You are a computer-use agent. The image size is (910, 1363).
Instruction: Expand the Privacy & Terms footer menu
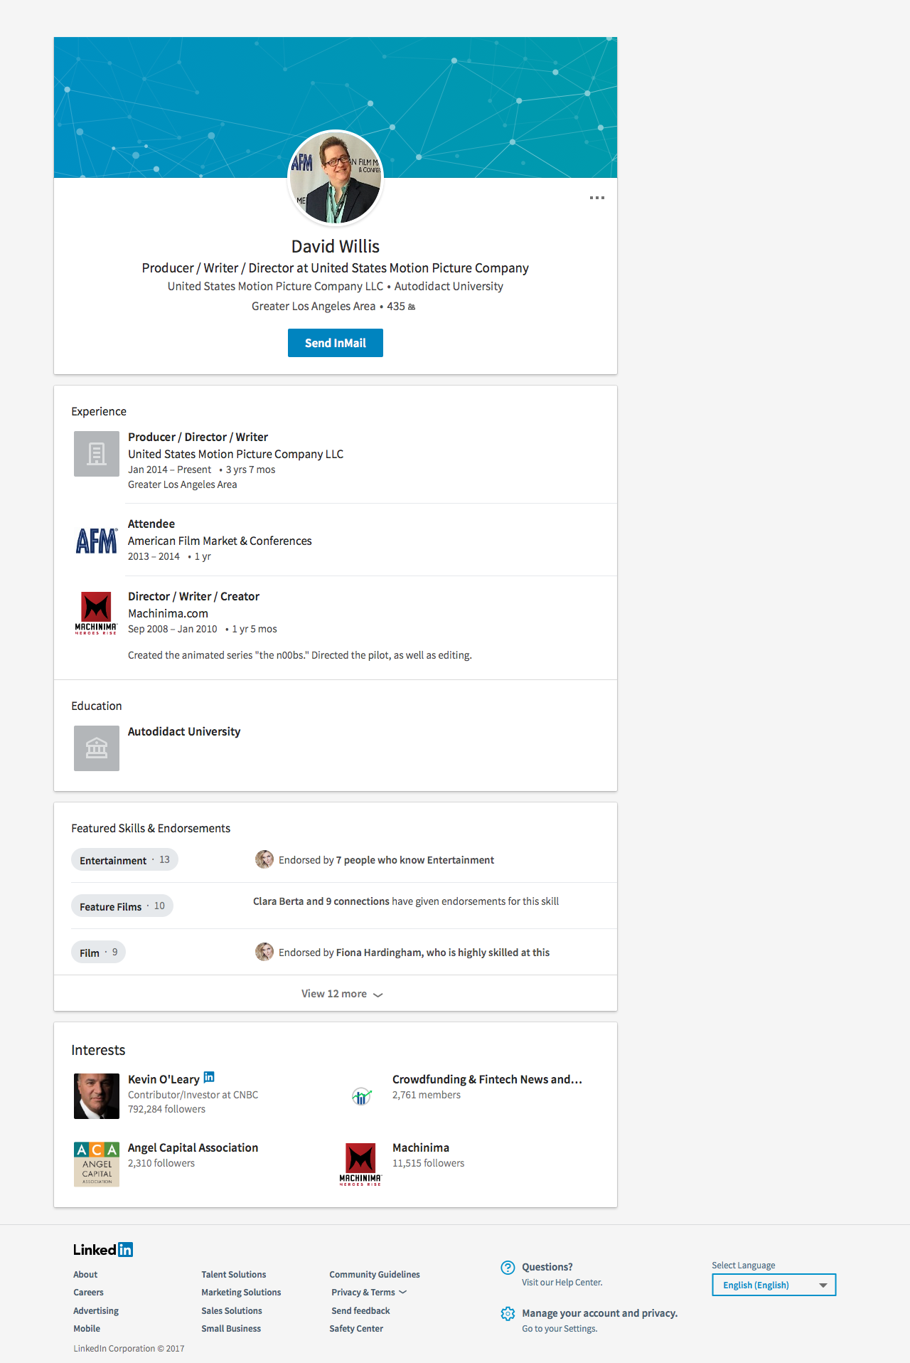click(x=368, y=1293)
